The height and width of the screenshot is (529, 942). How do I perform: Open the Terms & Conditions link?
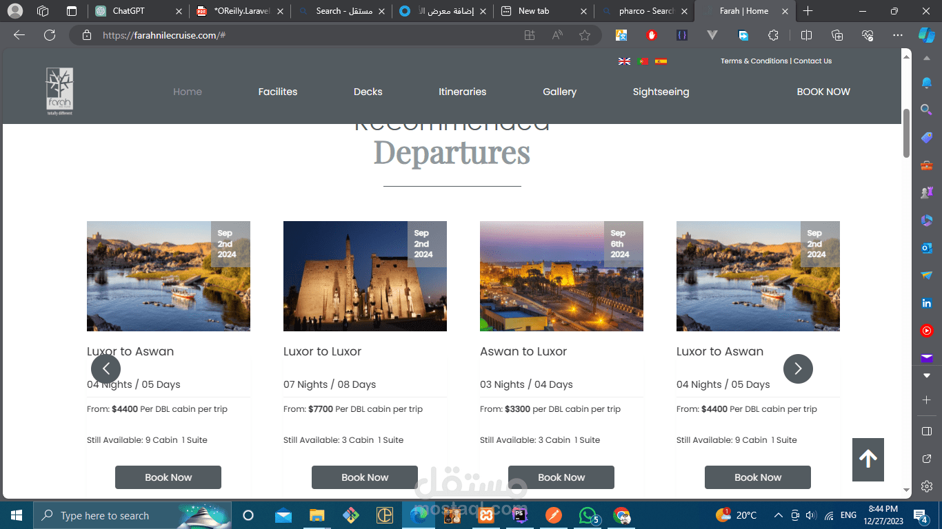(x=754, y=61)
